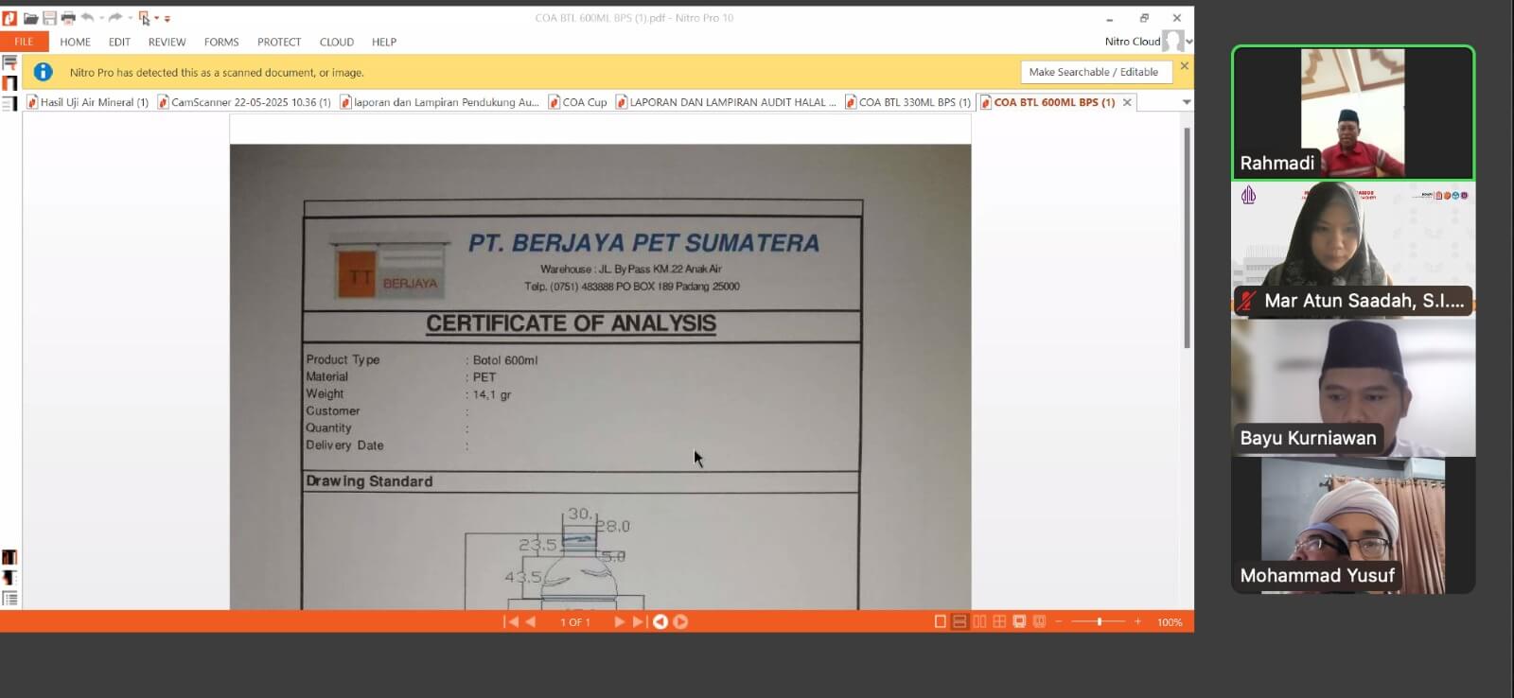Go to the previous page
The width and height of the screenshot is (1514, 698).
[531, 621]
